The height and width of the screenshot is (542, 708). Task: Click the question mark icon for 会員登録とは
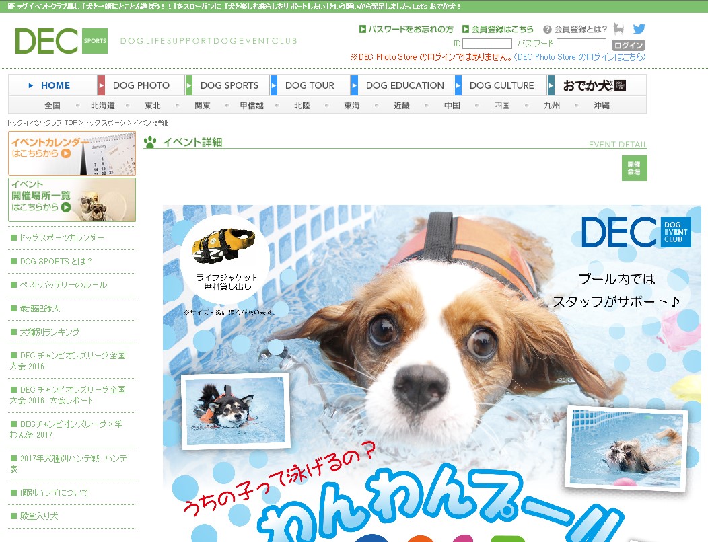pyautogui.click(x=547, y=30)
